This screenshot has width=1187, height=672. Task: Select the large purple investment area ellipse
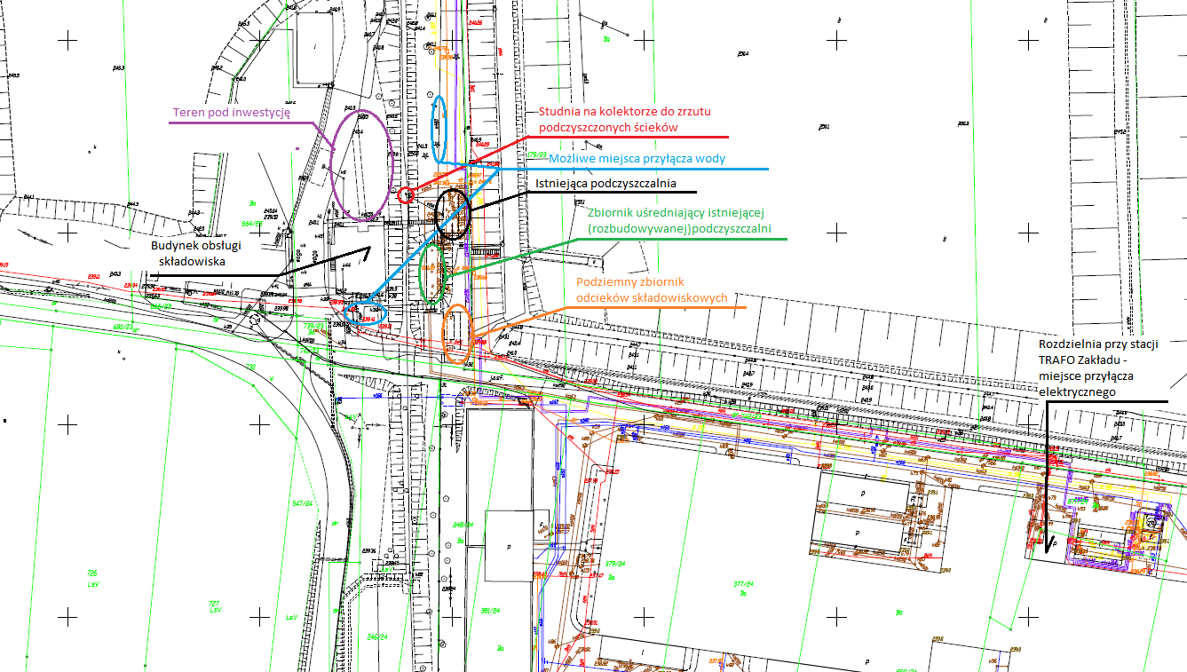(359, 167)
